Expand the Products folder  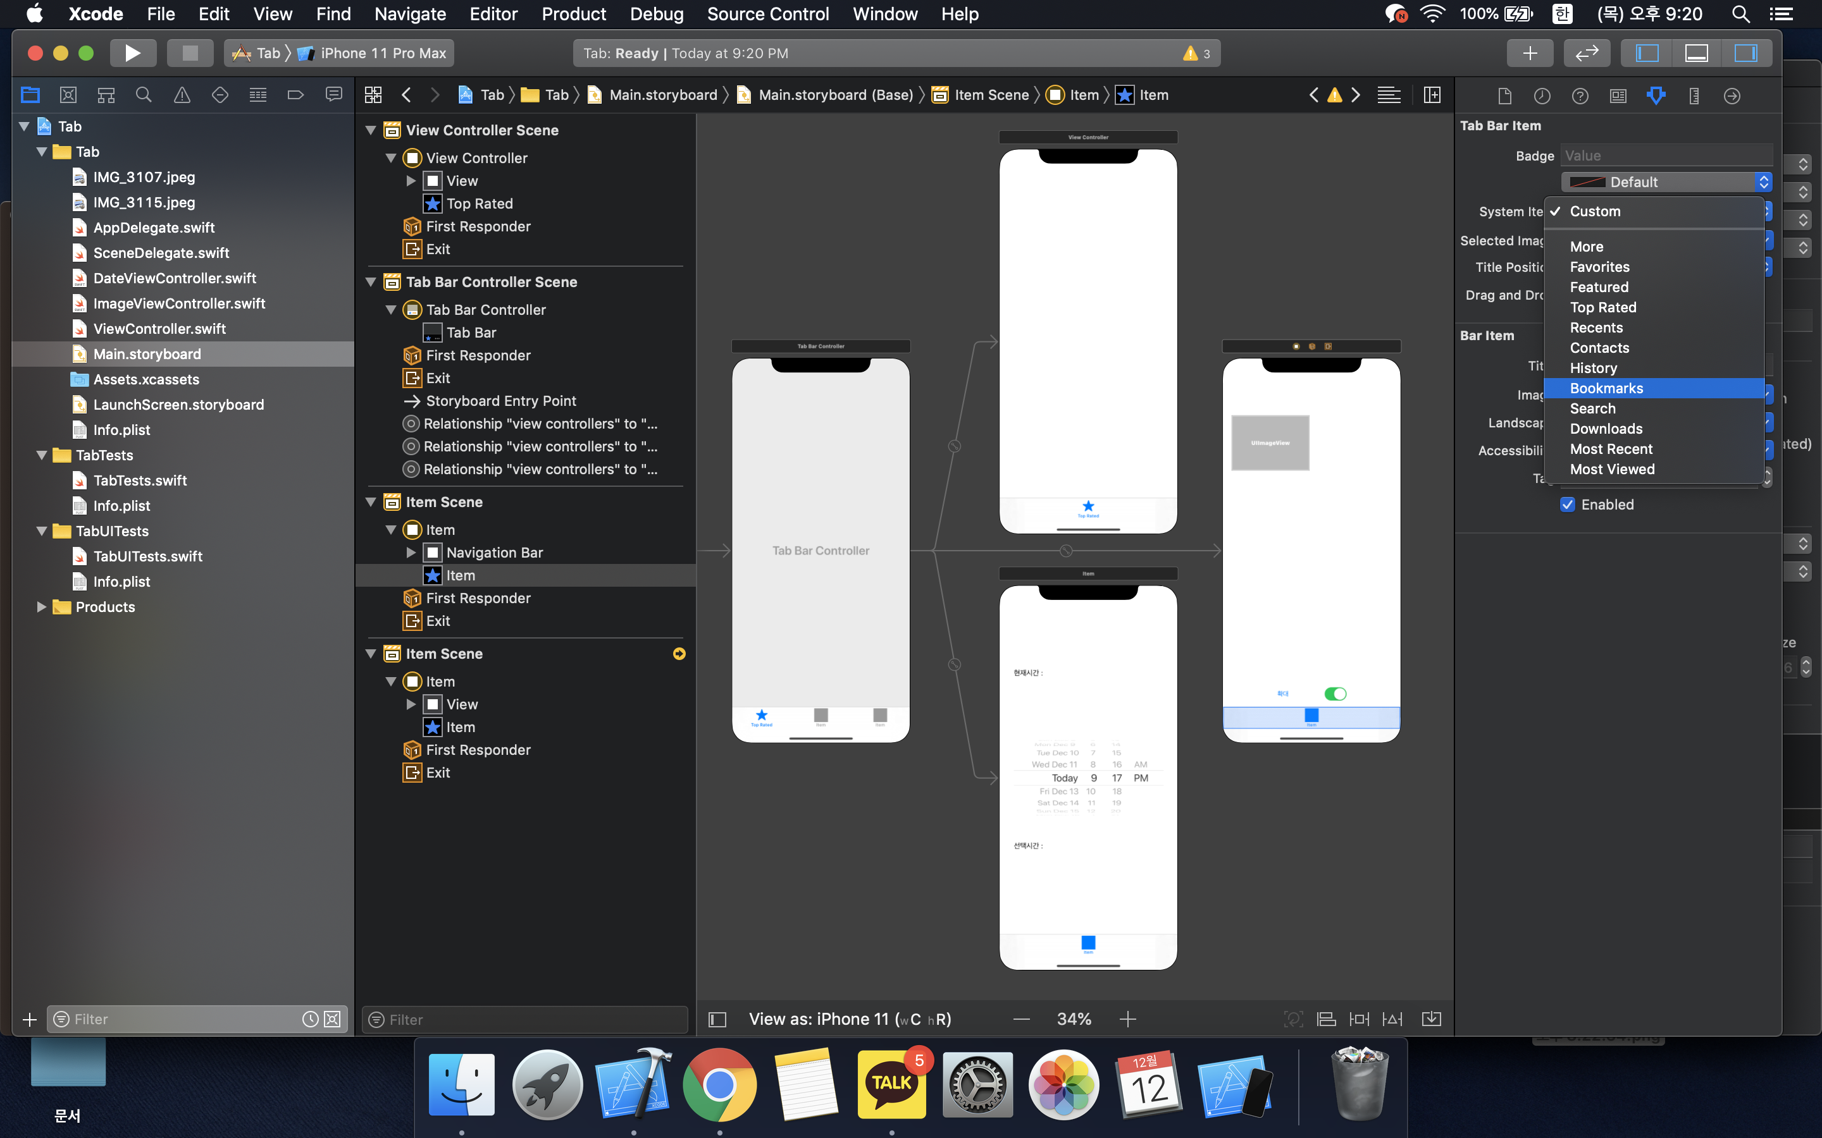[x=41, y=607]
